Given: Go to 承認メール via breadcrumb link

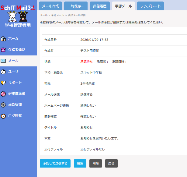Looking at the screenshot, I should point(57,15).
